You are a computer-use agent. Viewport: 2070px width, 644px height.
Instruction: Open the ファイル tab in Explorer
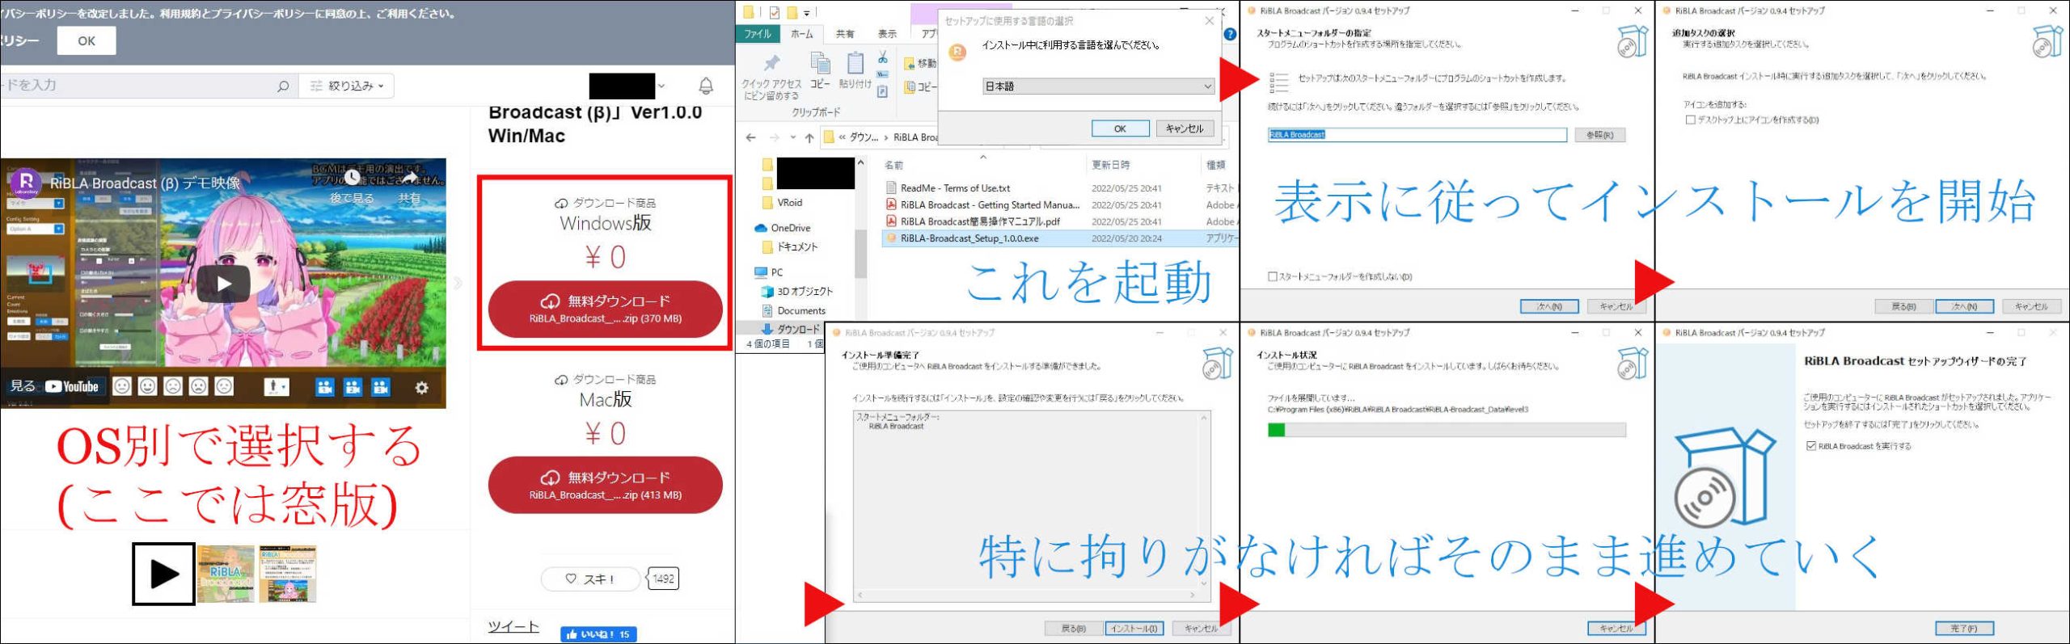[758, 34]
